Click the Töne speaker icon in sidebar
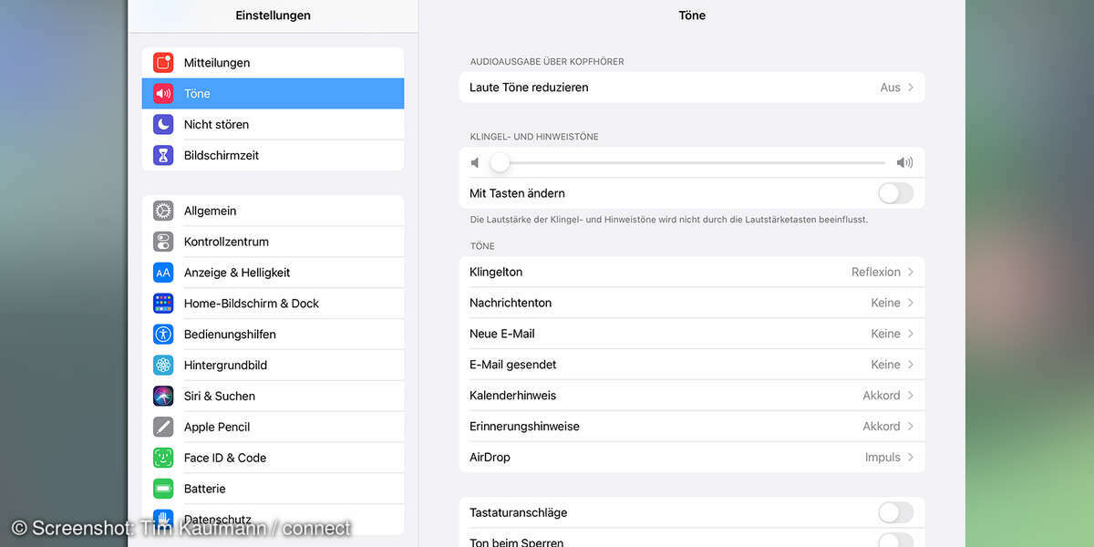The height and width of the screenshot is (547, 1094). click(x=163, y=93)
